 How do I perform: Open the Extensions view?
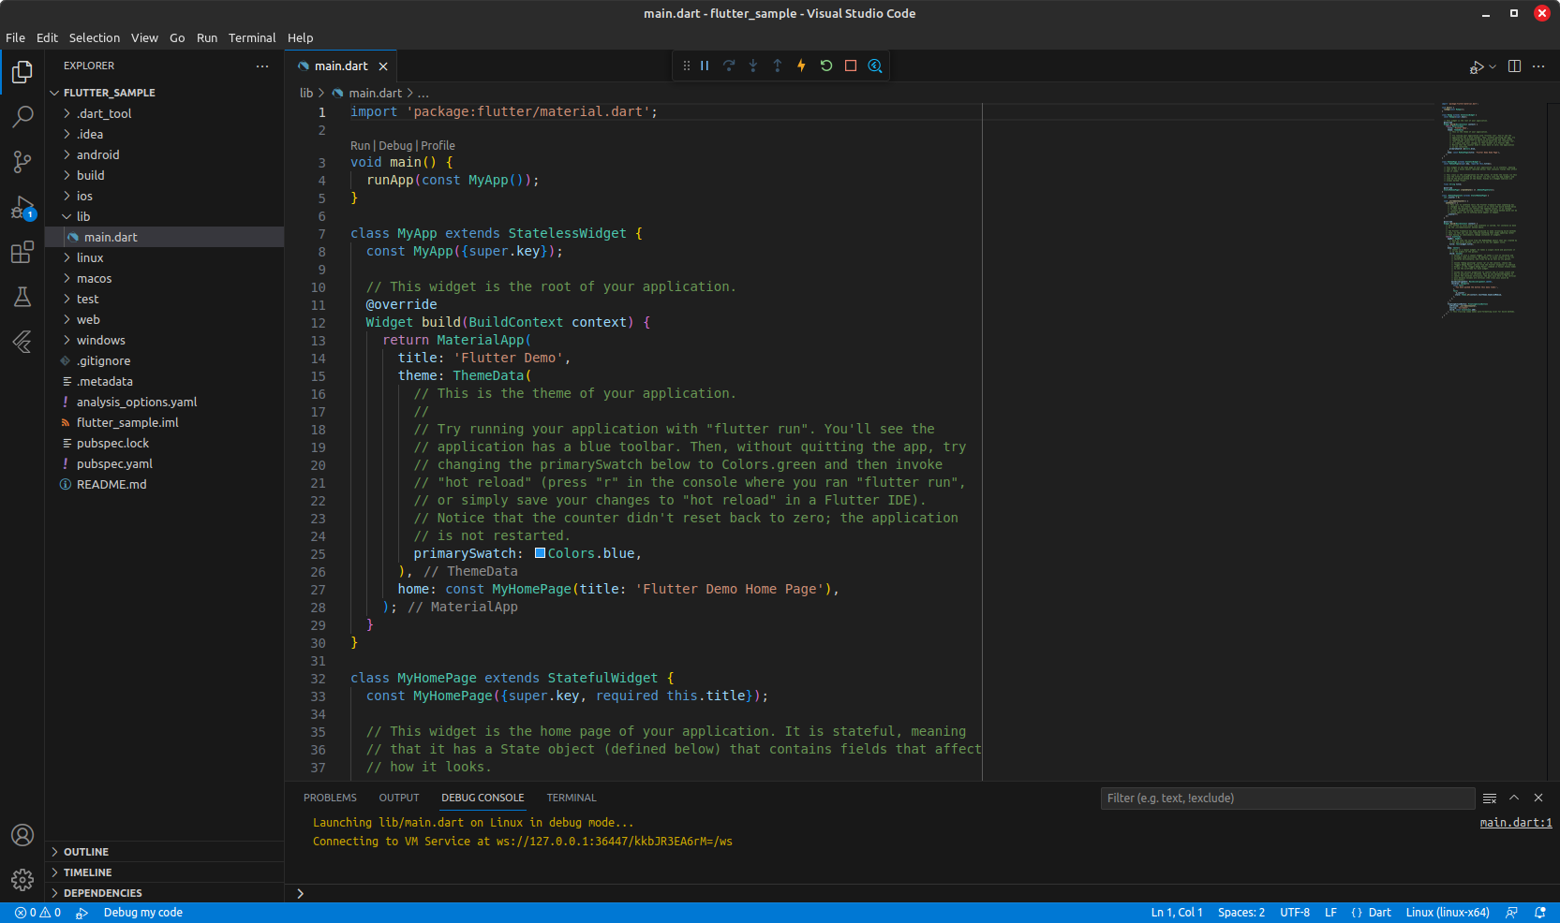[x=22, y=252]
